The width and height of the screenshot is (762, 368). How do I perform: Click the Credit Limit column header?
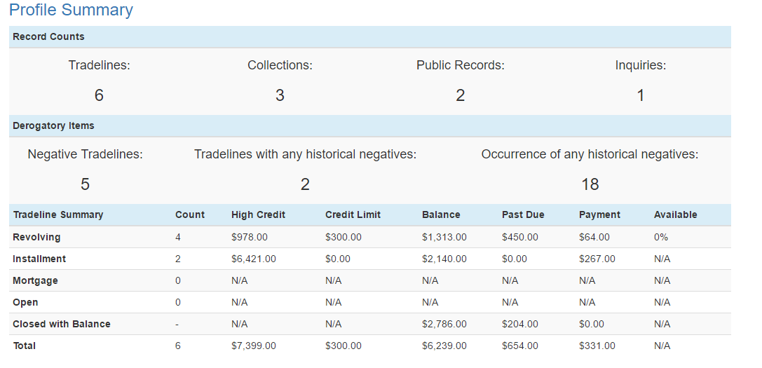pos(353,215)
